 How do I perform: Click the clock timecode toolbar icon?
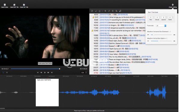pyautogui.click(x=100, y=11)
